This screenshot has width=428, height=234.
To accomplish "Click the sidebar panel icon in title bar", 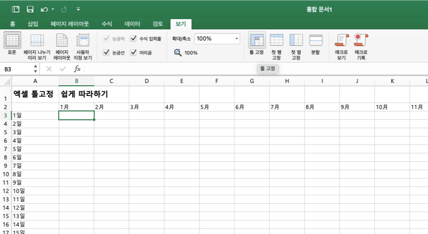I will [15, 9].
